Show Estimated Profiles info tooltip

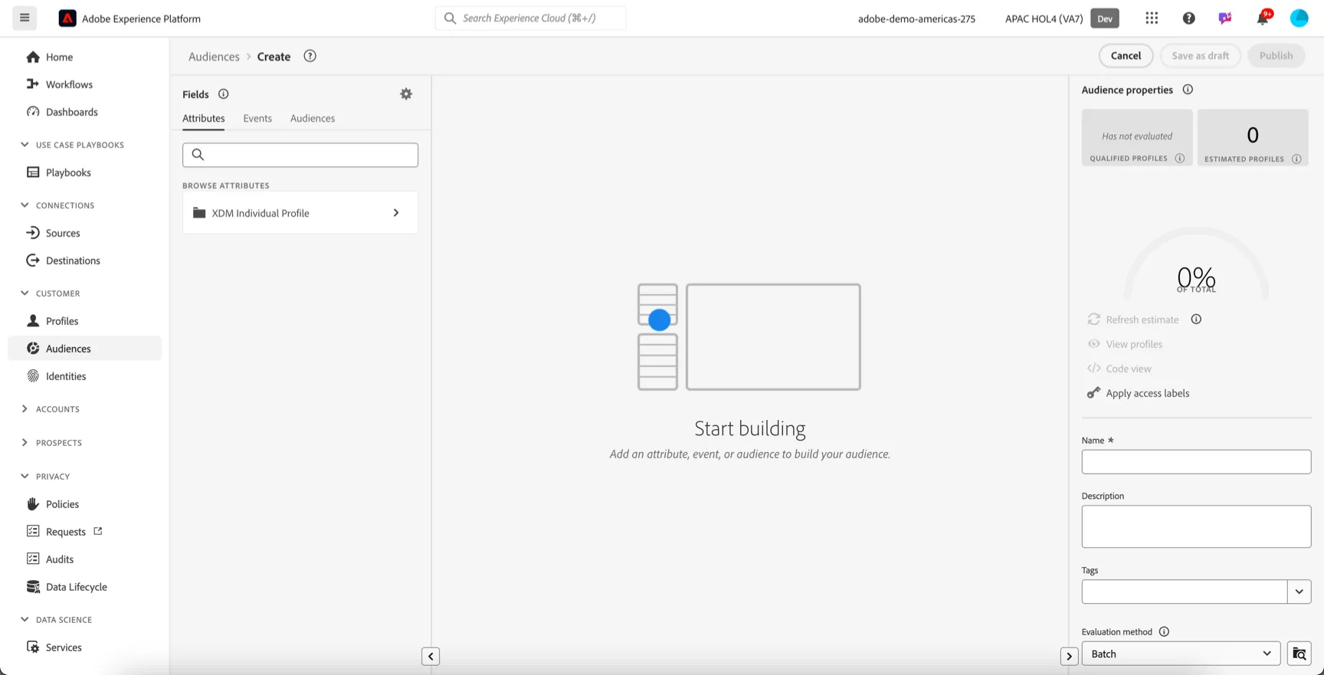click(1296, 159)
